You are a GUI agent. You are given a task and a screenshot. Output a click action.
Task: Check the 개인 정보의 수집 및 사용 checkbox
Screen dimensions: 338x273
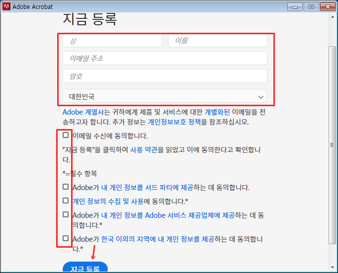(x=66, y=201)
